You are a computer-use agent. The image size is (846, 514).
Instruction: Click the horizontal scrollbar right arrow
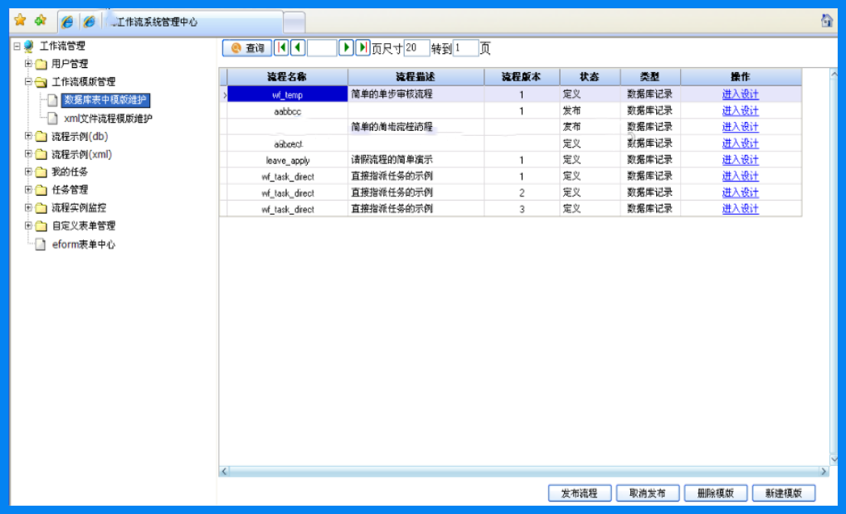[824, 472]
